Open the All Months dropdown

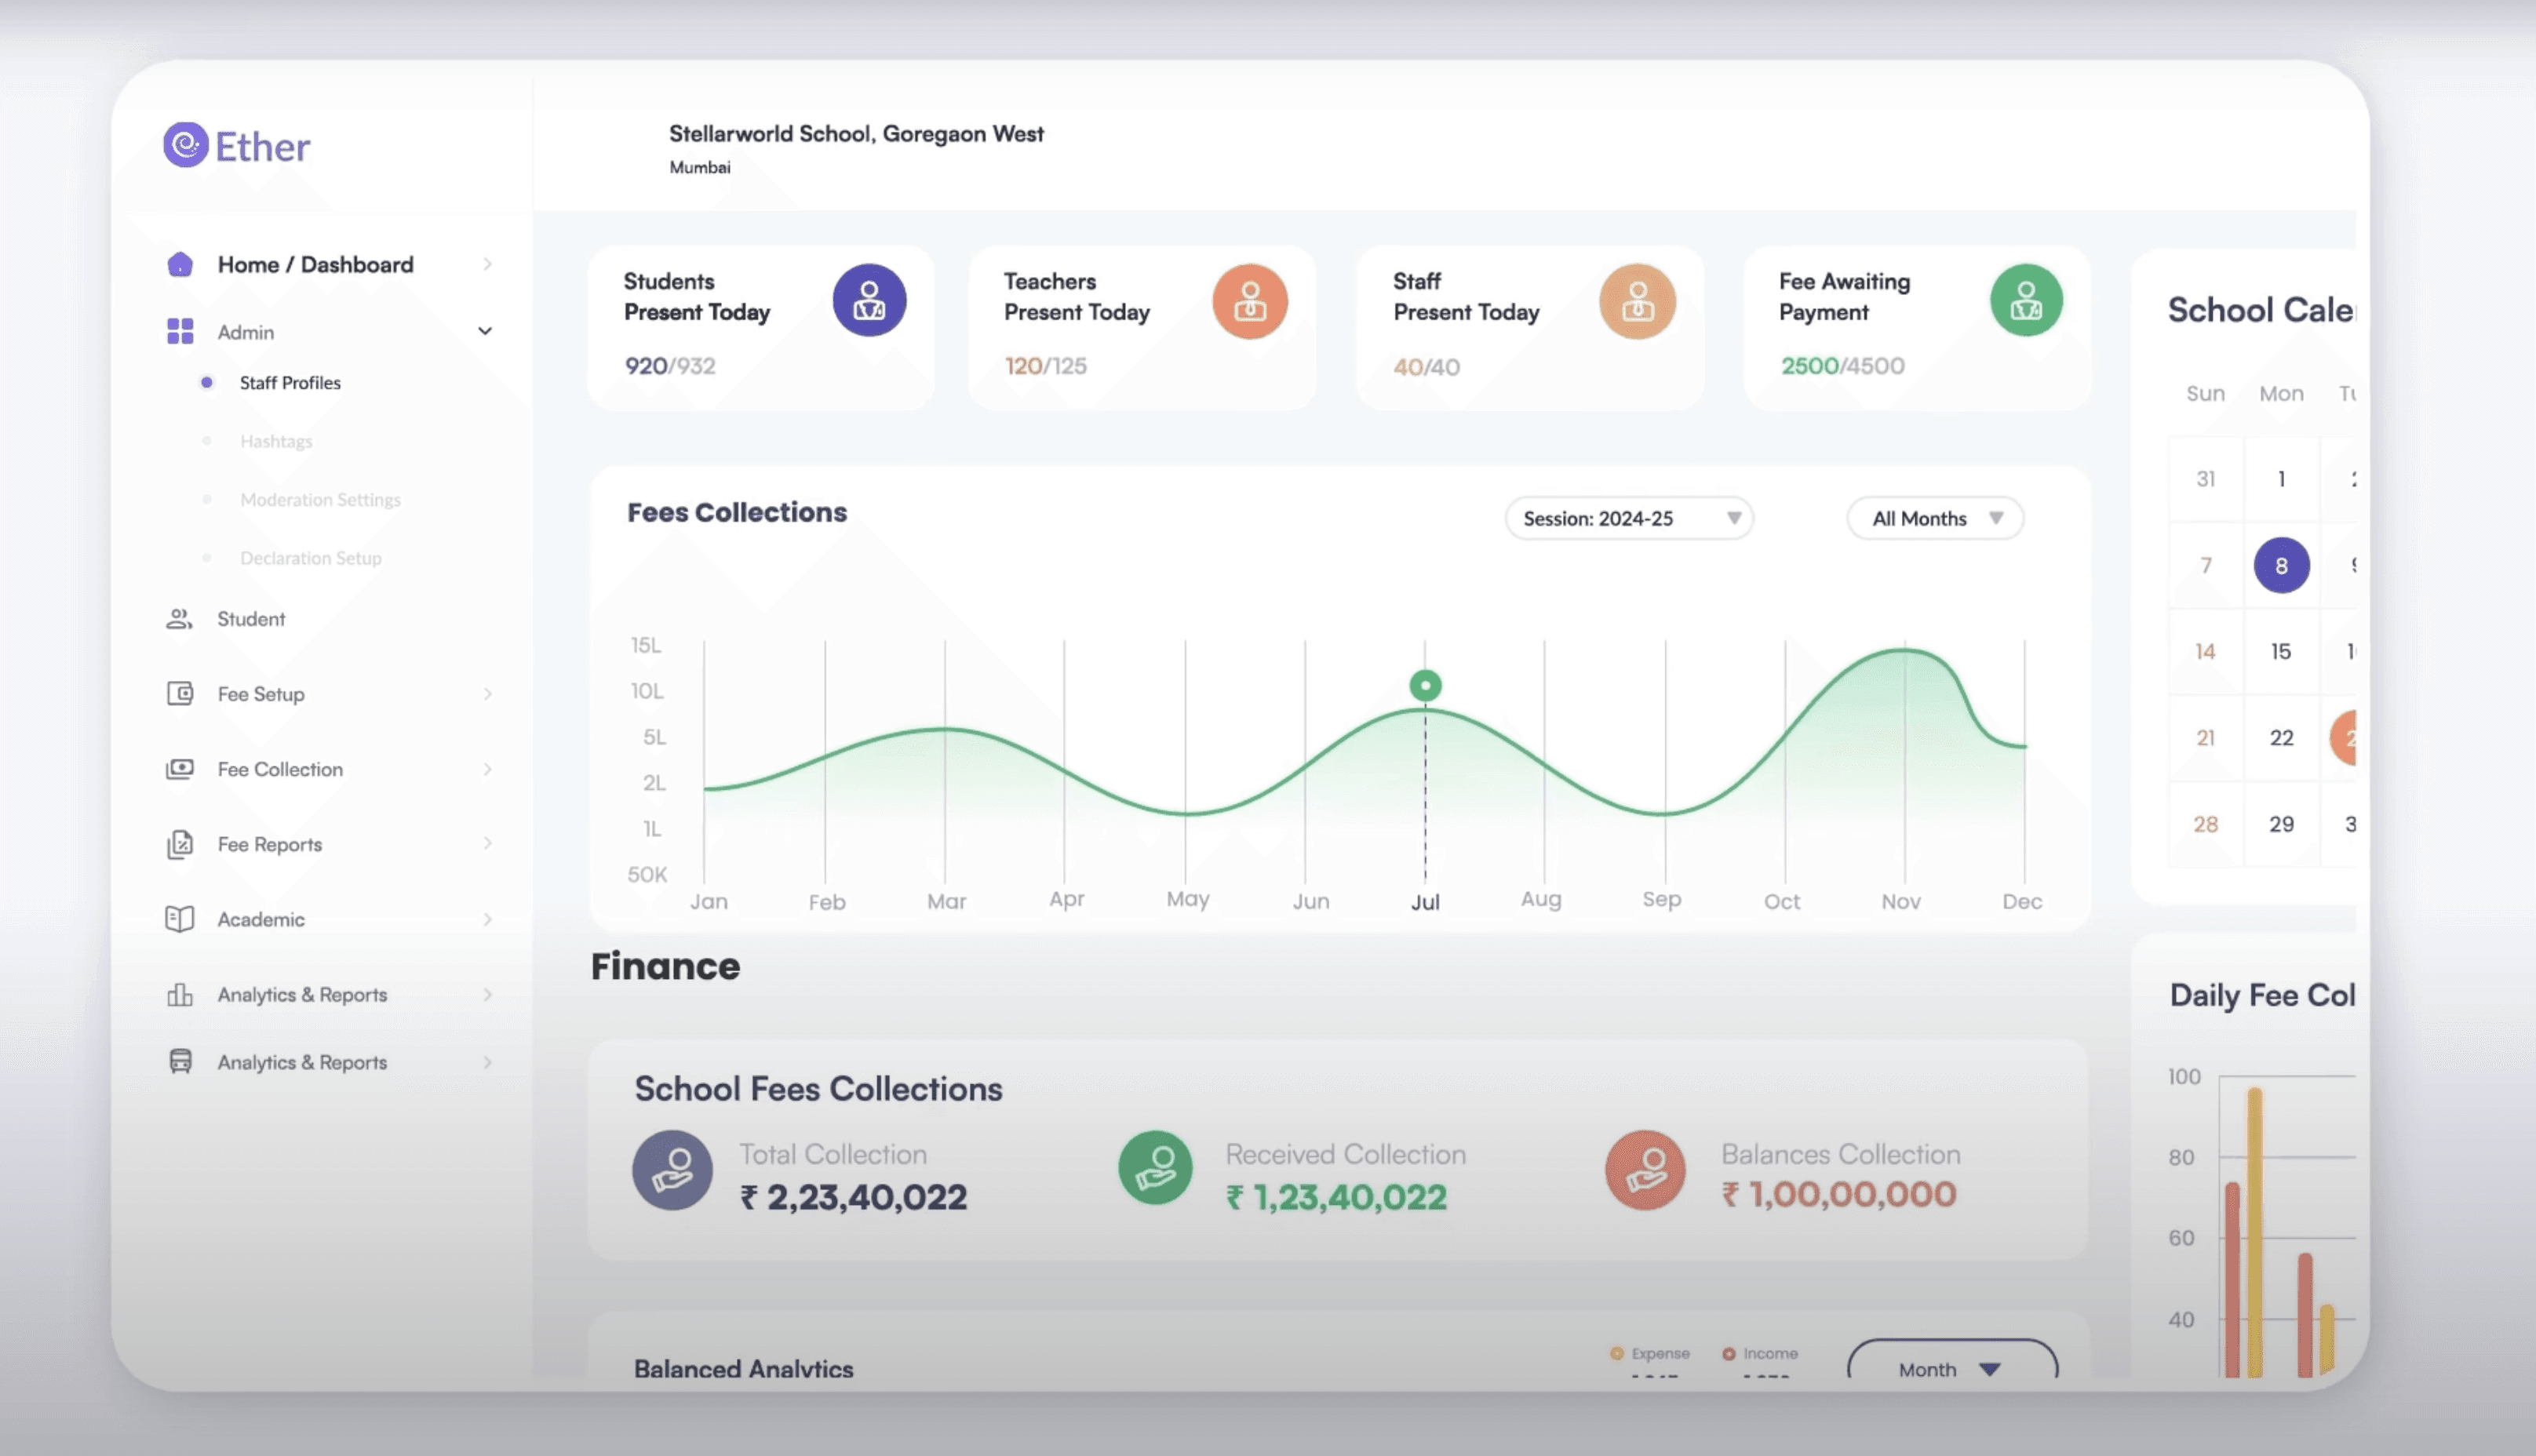[x=1934, y=518]
